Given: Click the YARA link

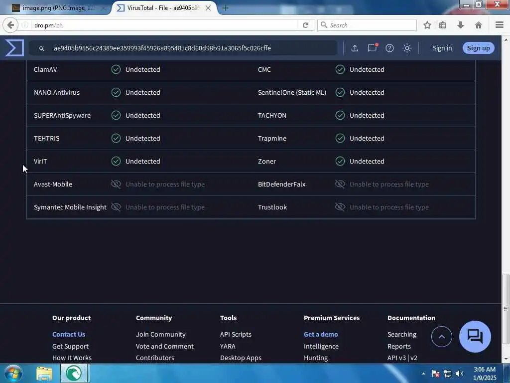Looking at the screenshot, I should [x=228, y=346].
